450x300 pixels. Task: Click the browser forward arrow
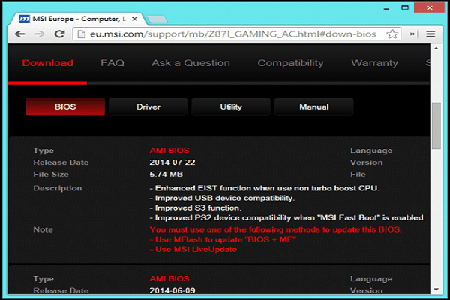pyautogui.click(x=40, y=34)
